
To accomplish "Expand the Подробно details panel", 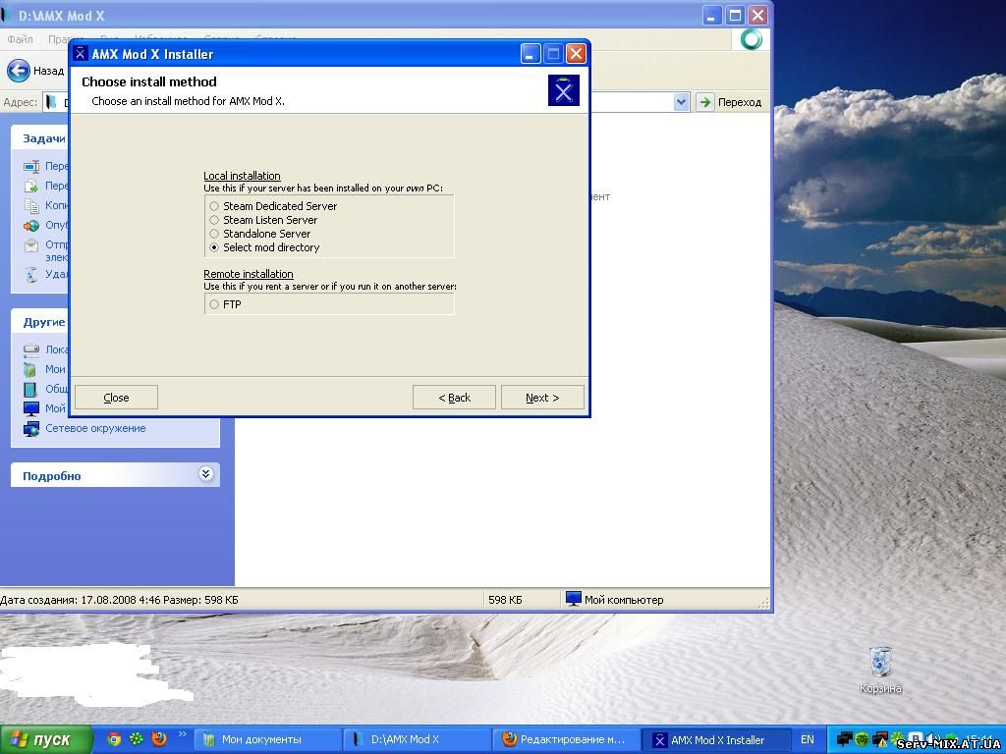I will pos(205,474).
